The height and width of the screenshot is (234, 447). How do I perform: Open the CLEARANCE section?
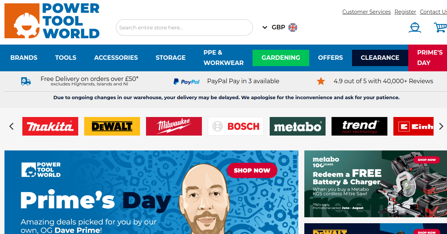(x=380, y=58)
